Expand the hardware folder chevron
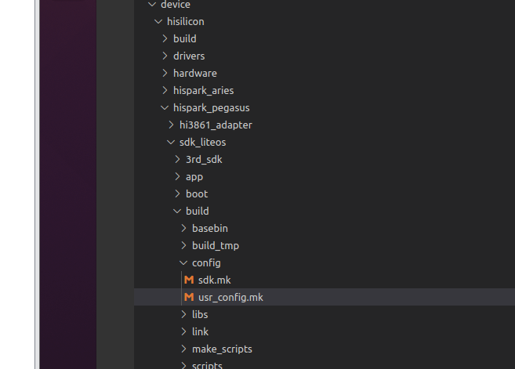 (x=165, y=73)
